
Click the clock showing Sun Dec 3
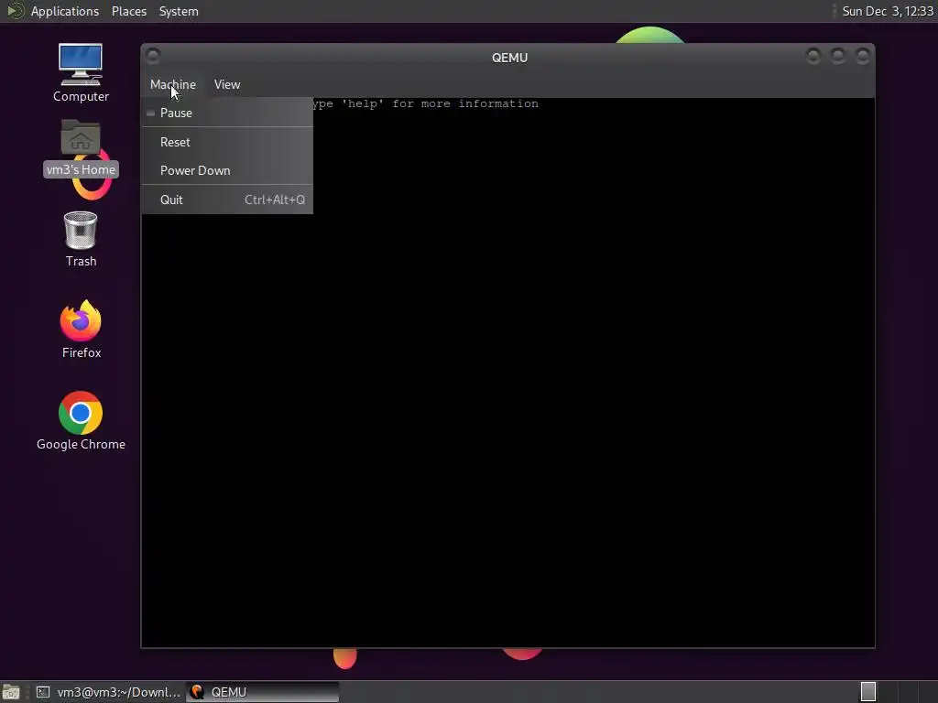(x=887, y=11)
